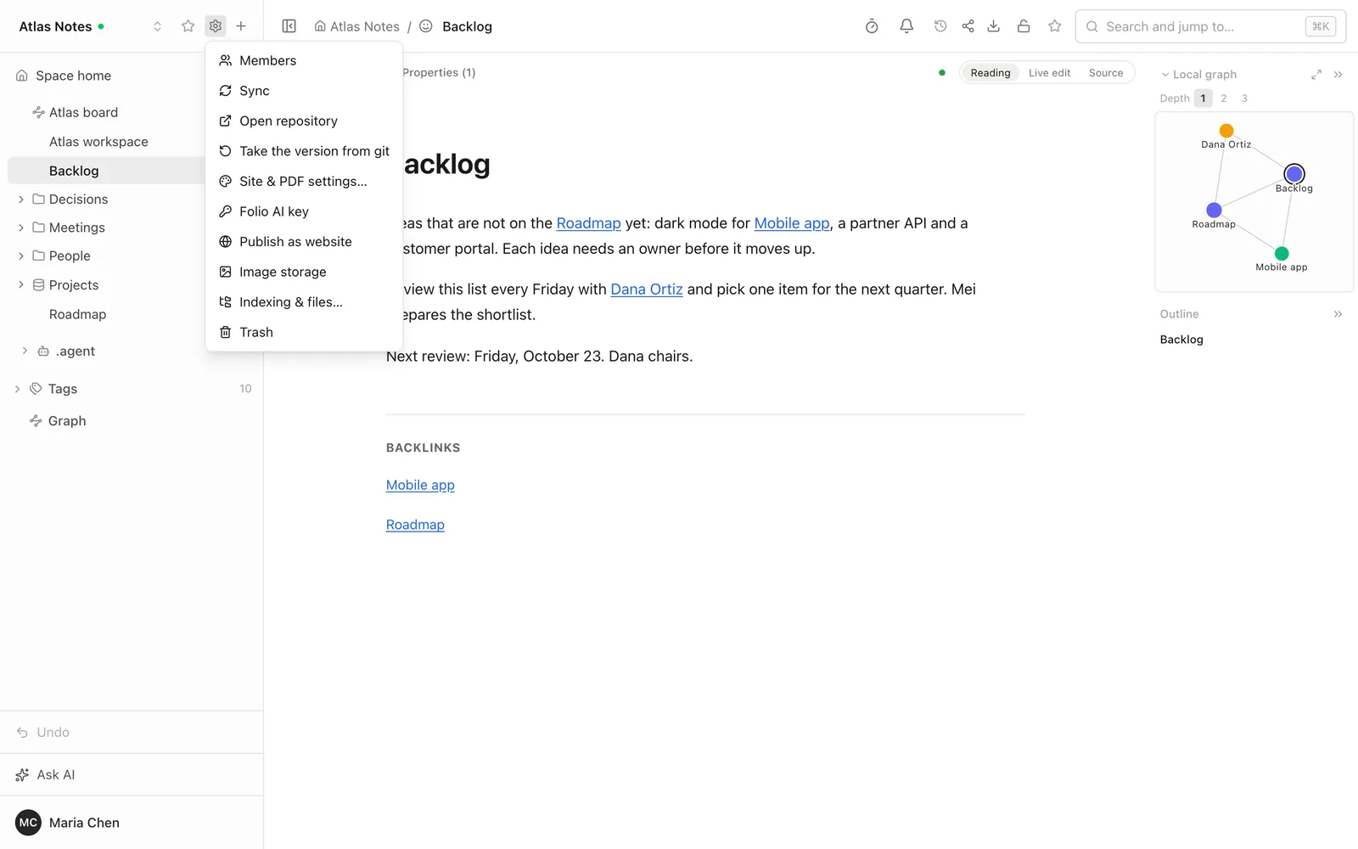
Task: Expand the People folder
Action: [21, 256]
